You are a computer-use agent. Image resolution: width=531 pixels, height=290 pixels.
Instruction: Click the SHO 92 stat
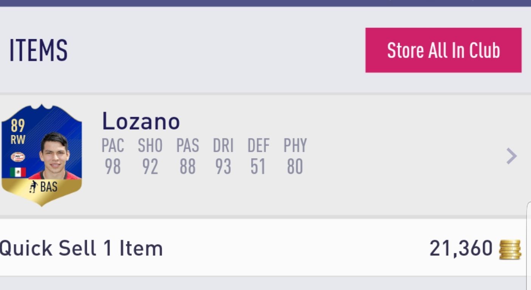[150, 156]
